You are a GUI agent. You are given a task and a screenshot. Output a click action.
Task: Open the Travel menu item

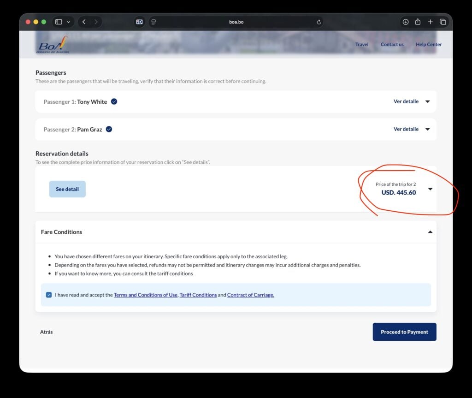[x=362, y=45]
